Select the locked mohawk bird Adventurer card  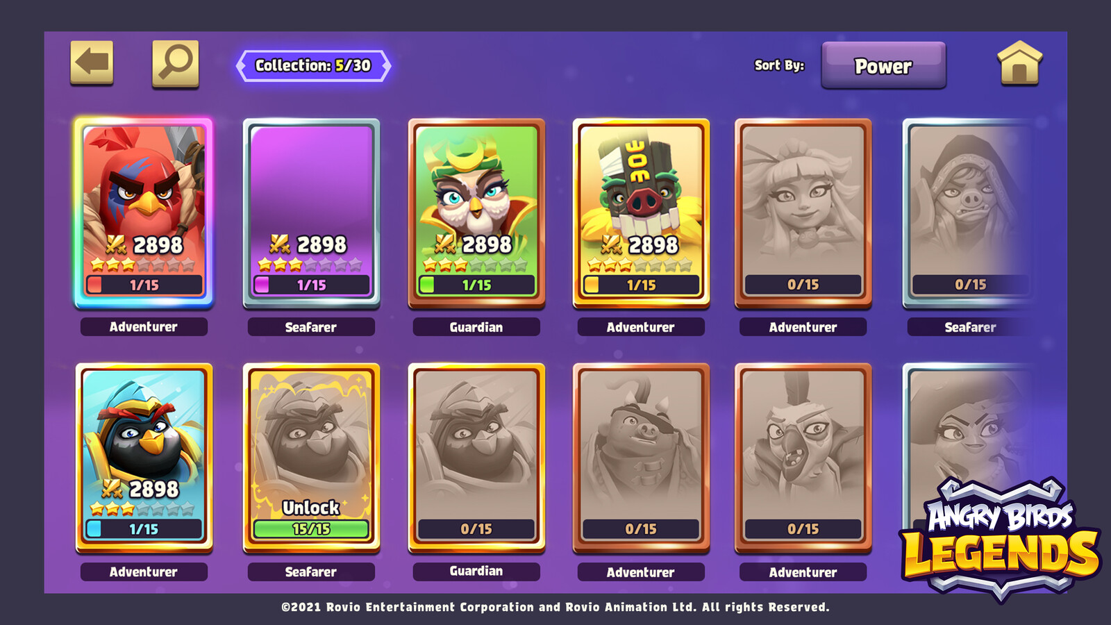tap(803, 458)
